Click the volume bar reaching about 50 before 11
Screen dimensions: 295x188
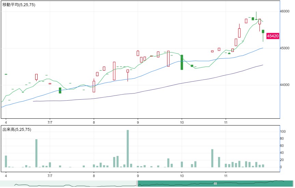tap(212, 158)
